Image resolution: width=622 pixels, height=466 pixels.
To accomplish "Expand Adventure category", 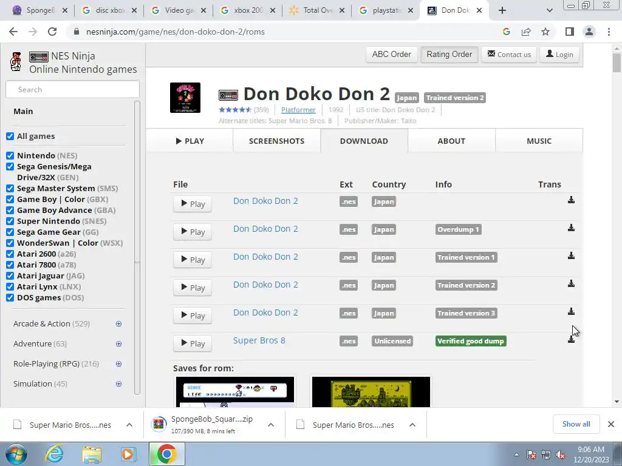I will (x=118, y=343).
